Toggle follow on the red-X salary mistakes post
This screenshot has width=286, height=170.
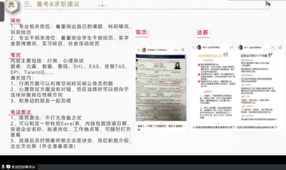pos(231,47)
